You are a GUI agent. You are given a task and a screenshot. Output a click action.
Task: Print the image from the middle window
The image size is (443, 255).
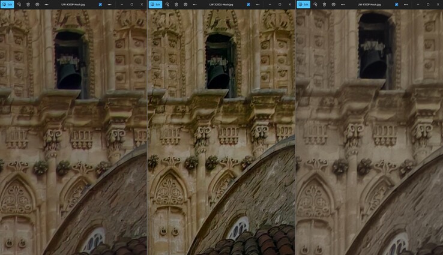click(x=185, y=4)
